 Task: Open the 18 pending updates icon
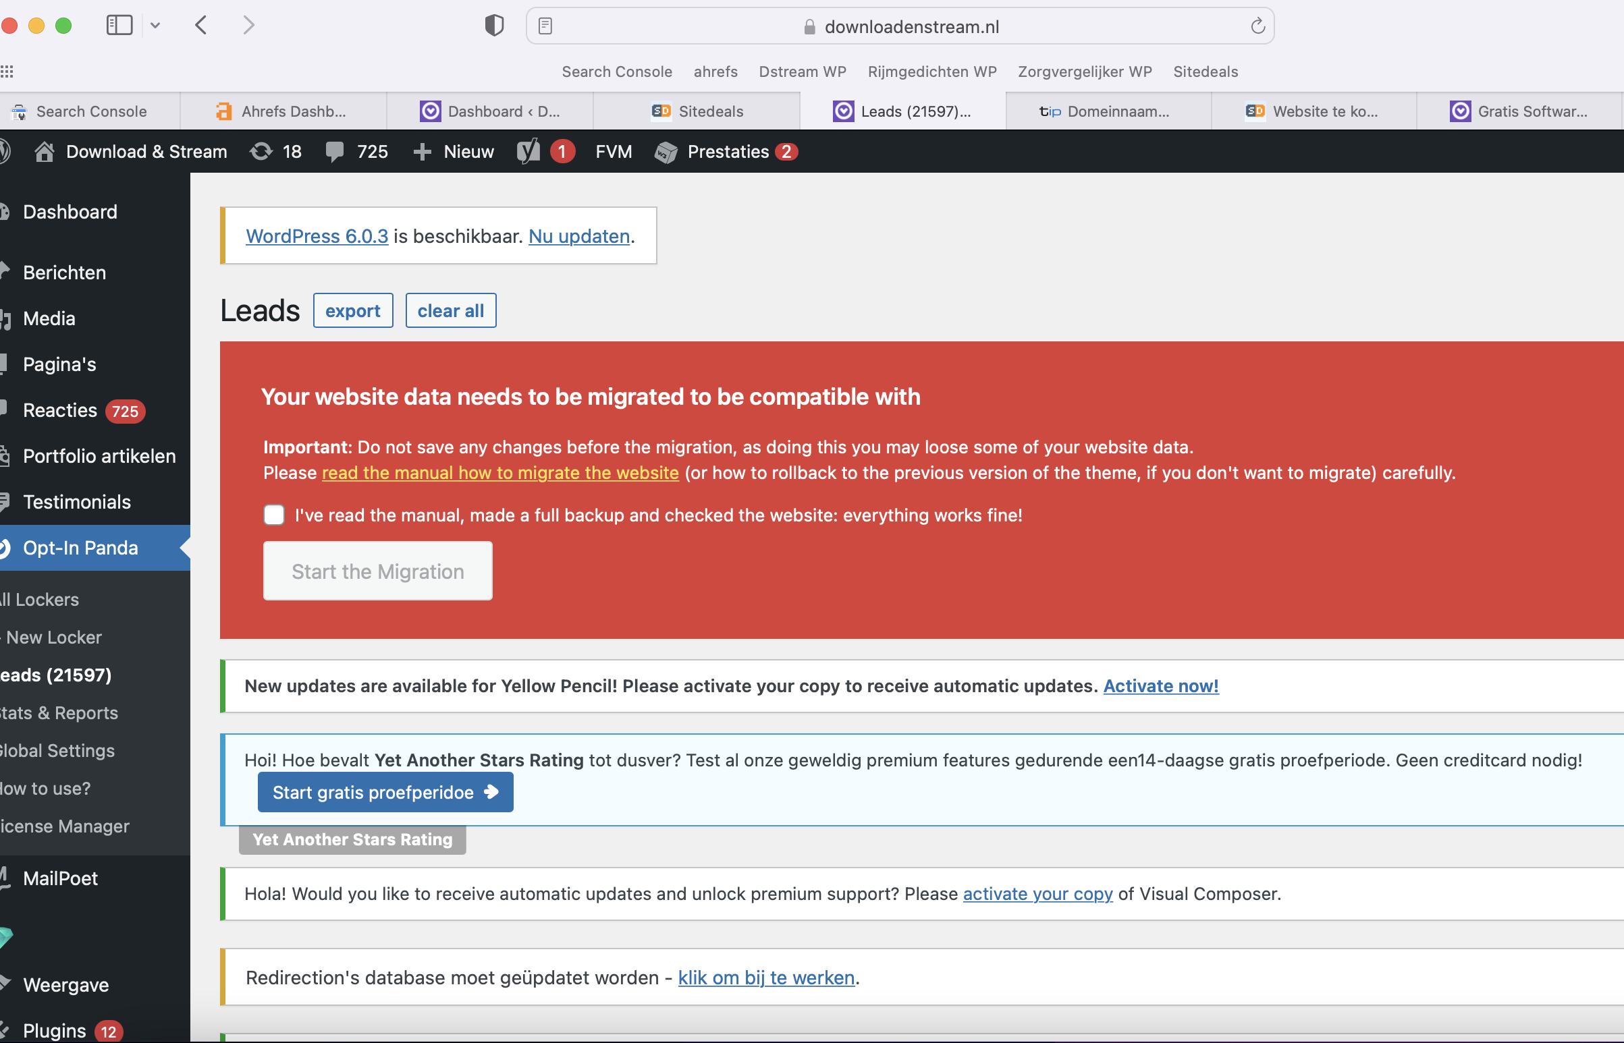coord(261,151)
